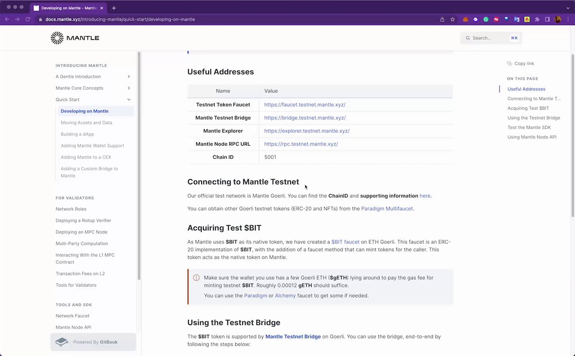
Task: Collapse the Quick Start section chevron
Action: point(128,100)
